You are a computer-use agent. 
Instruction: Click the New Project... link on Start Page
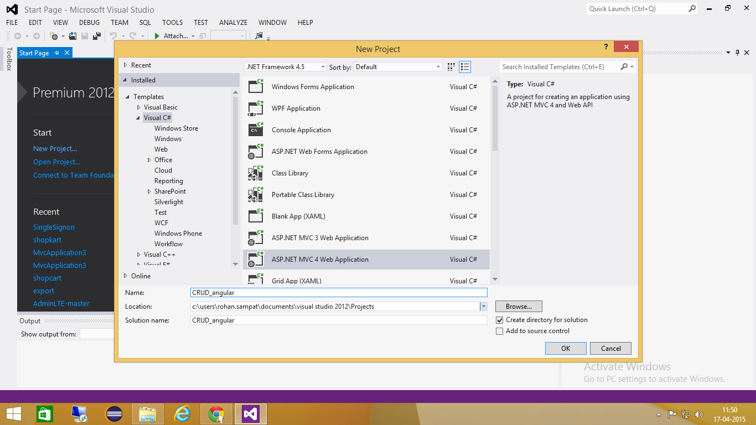click(55, 148)
